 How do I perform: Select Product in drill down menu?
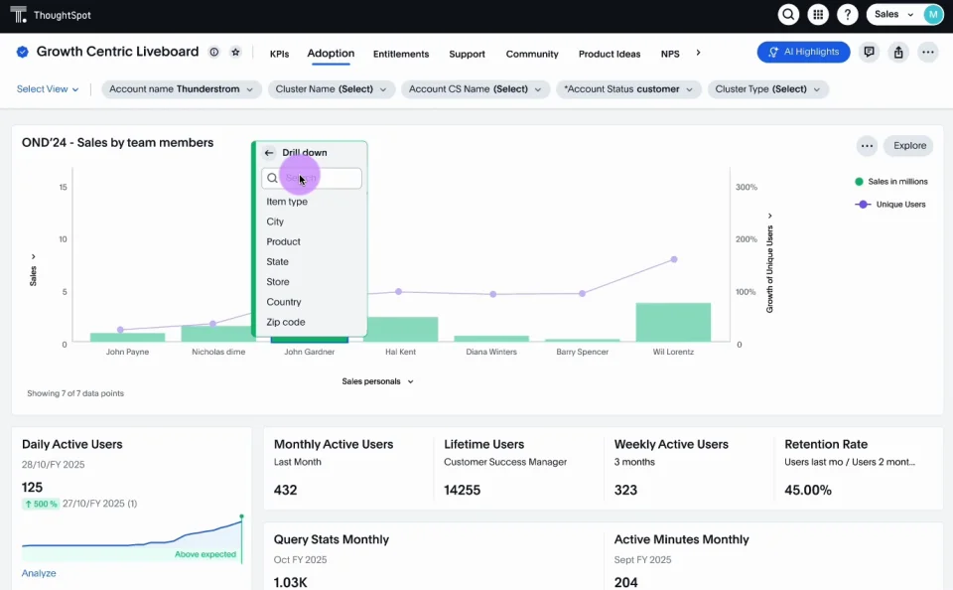coord(283,242)
